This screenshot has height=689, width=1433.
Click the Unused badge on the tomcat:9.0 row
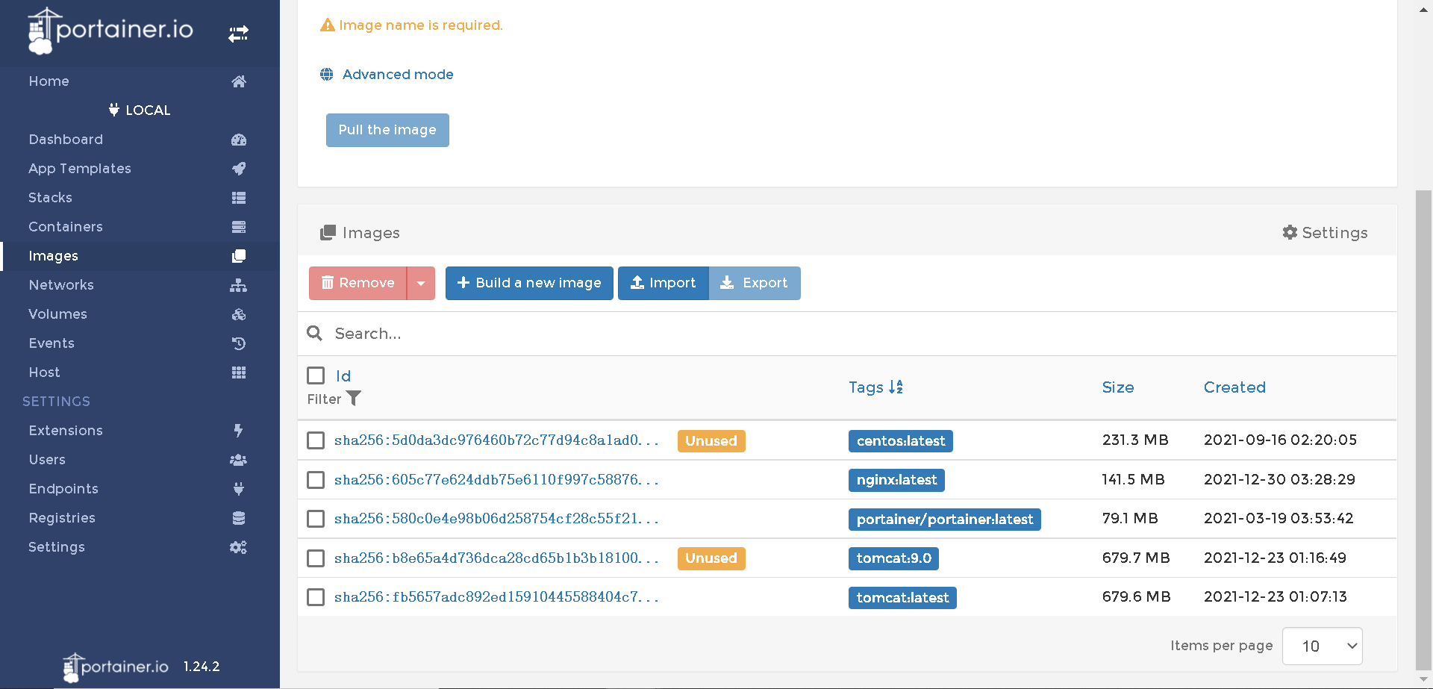[711, 558]
